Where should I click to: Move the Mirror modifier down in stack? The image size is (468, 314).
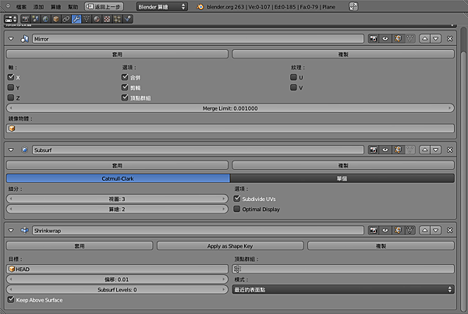pyautogui.click(x=436, y=38)
